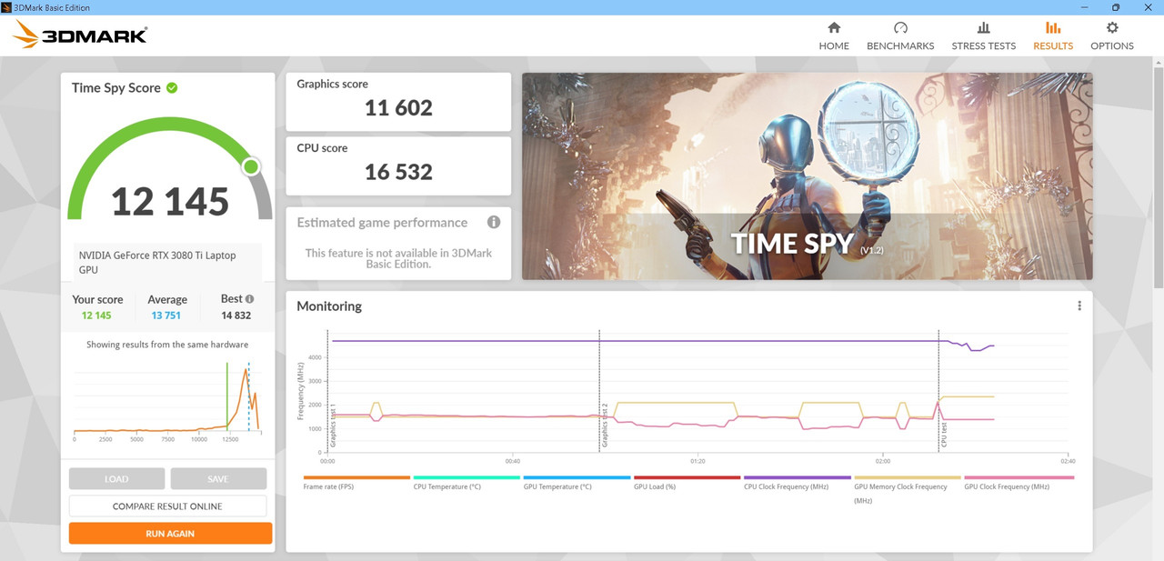The width and height of the screenshot is (1164, 561).
Task: Click the RUN AGAIN button
Action: 170,534
